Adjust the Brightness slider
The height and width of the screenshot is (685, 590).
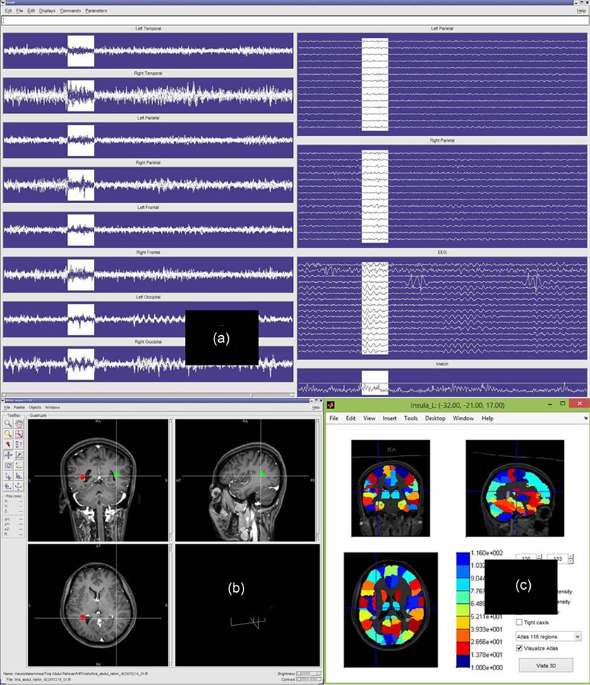pyautogui.click(x=309, y=674)
